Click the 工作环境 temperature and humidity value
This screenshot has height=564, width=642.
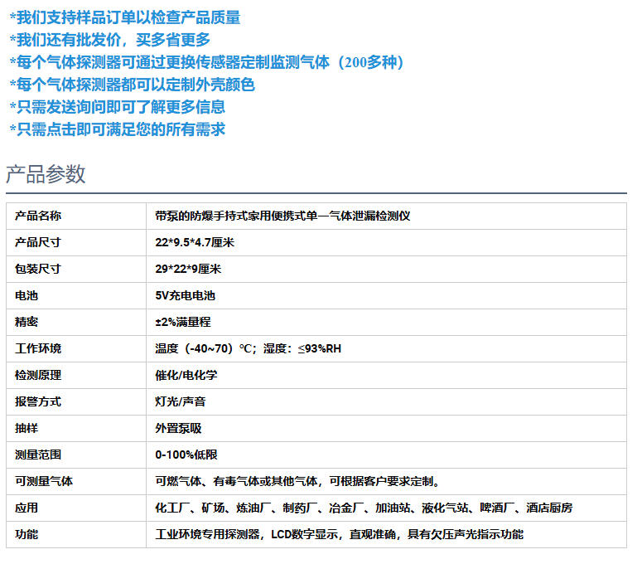point(248,348)
